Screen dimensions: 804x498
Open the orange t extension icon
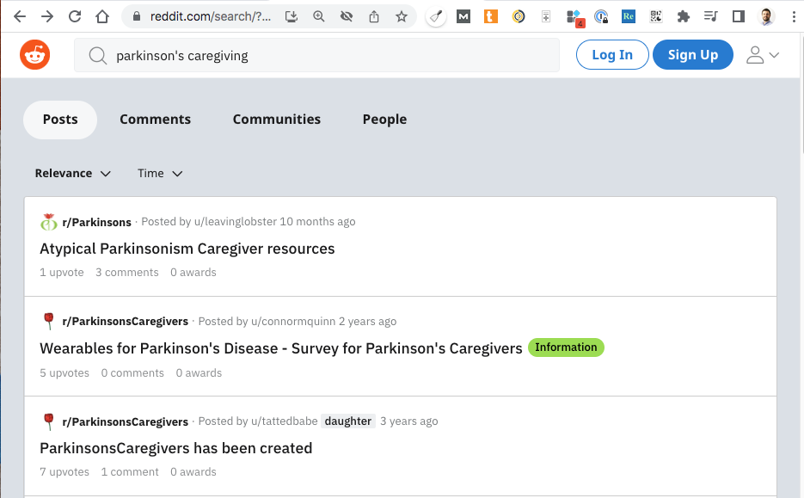click(491, 16)
